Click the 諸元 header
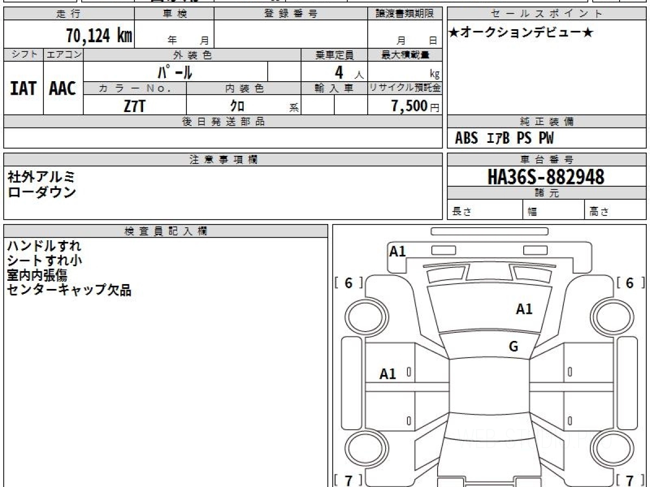The image size is (650, 487). pos(547,193)
